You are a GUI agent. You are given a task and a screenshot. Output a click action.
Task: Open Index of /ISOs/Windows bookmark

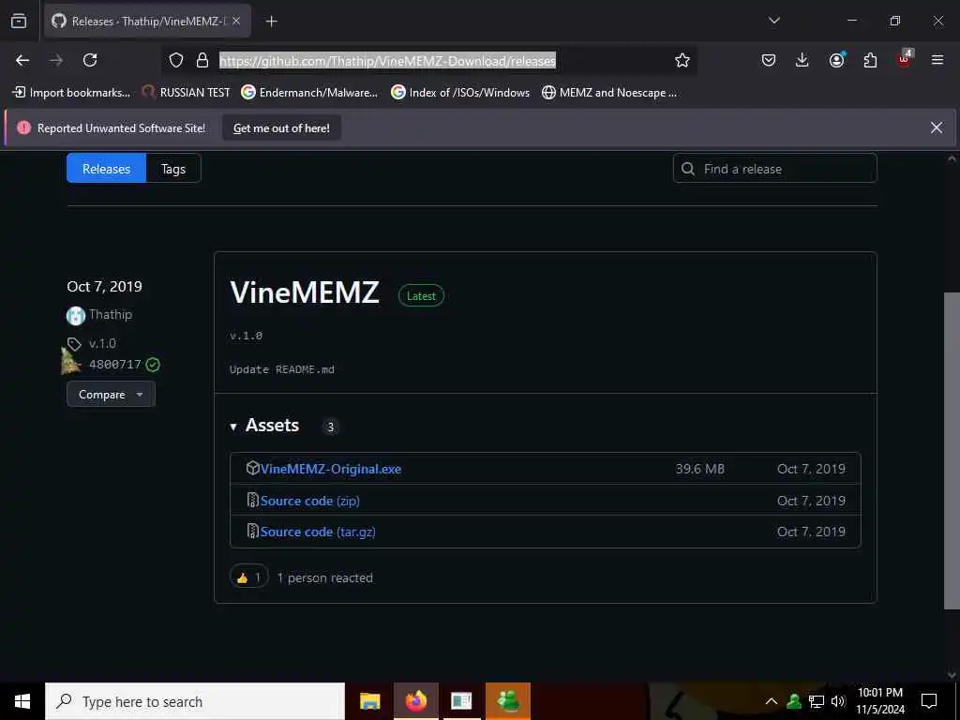click(x=460, y=93)
